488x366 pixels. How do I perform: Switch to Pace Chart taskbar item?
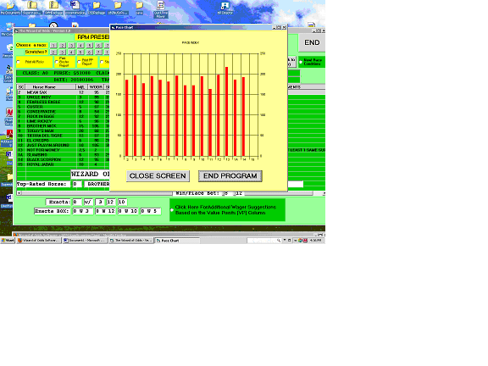tap(177, 241)
